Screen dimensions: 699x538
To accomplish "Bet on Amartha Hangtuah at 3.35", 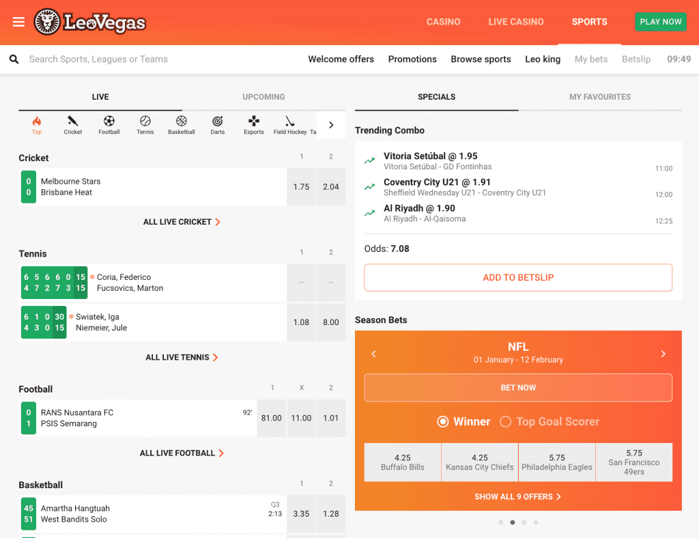I will click(x=301, y=514).
